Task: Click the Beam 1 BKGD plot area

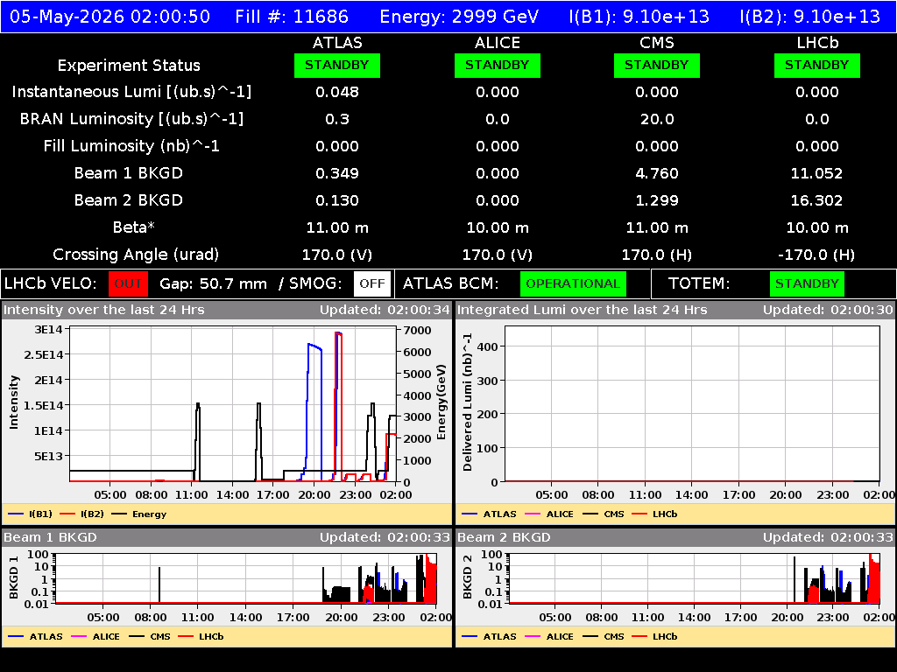Action: pos(246,578)
